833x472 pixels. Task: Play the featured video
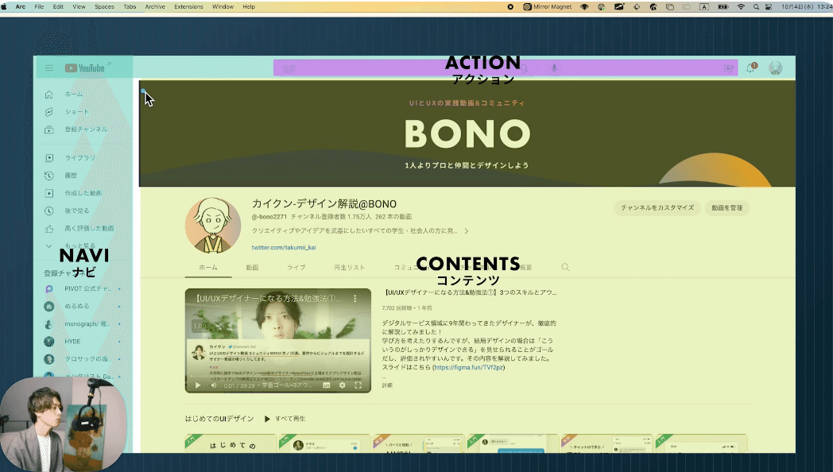coord(198,385)
